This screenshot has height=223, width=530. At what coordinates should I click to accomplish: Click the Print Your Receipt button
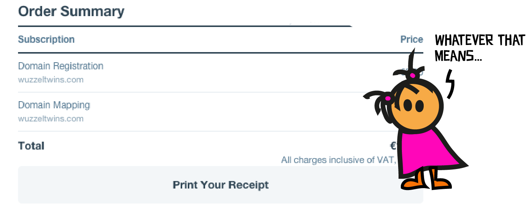coord(220,185)
